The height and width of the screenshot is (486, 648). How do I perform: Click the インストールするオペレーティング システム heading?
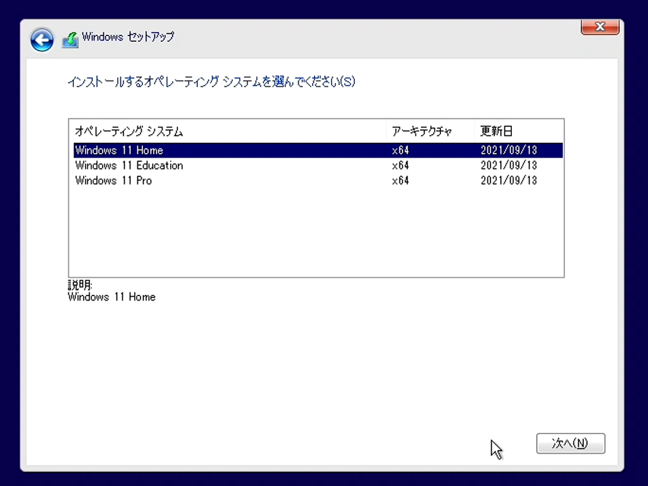[x=211, y=82]
